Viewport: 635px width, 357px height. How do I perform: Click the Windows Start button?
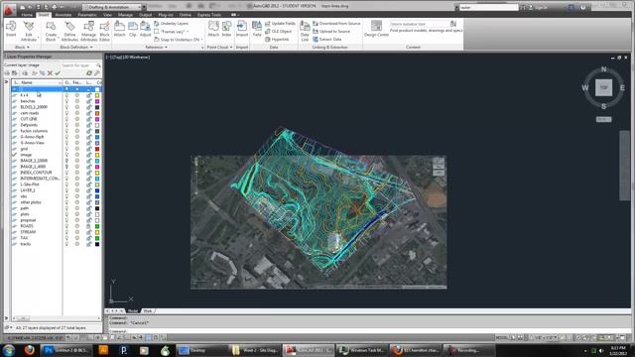coord(9,350)
